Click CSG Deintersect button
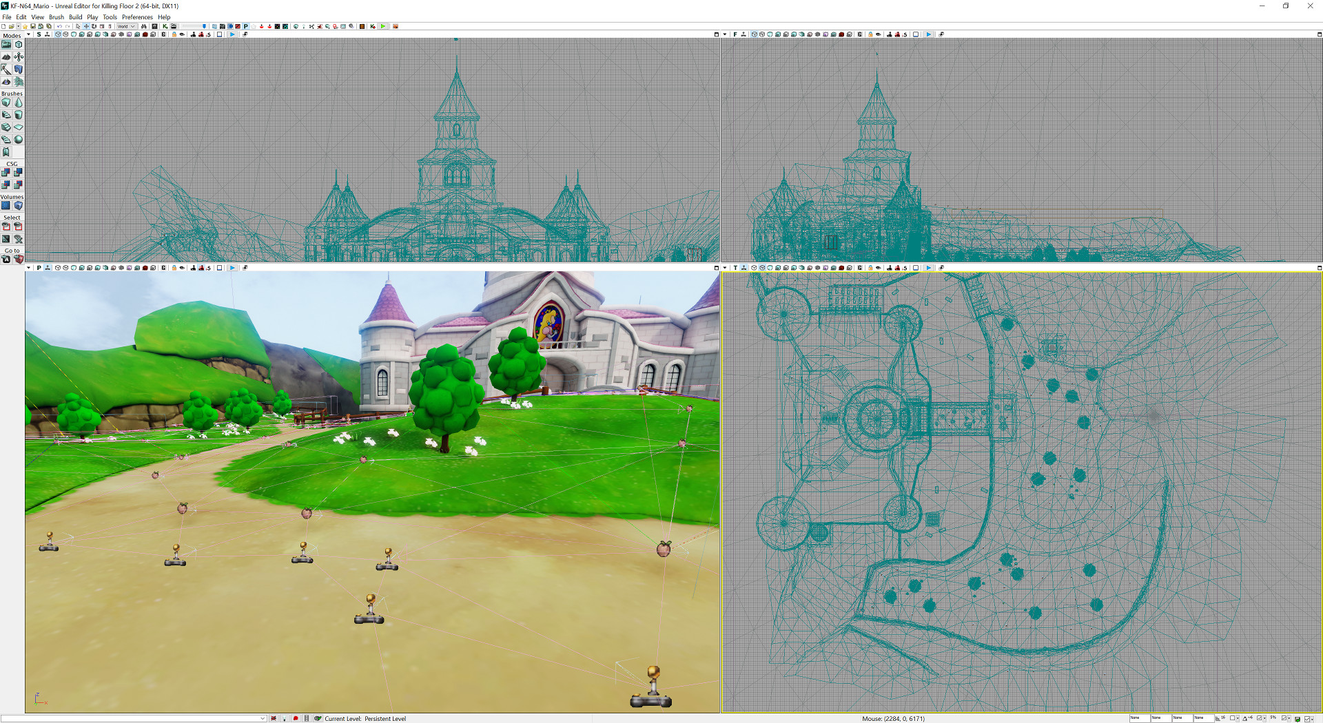This screenshot has height=723, width=1323. click(19, 185)
